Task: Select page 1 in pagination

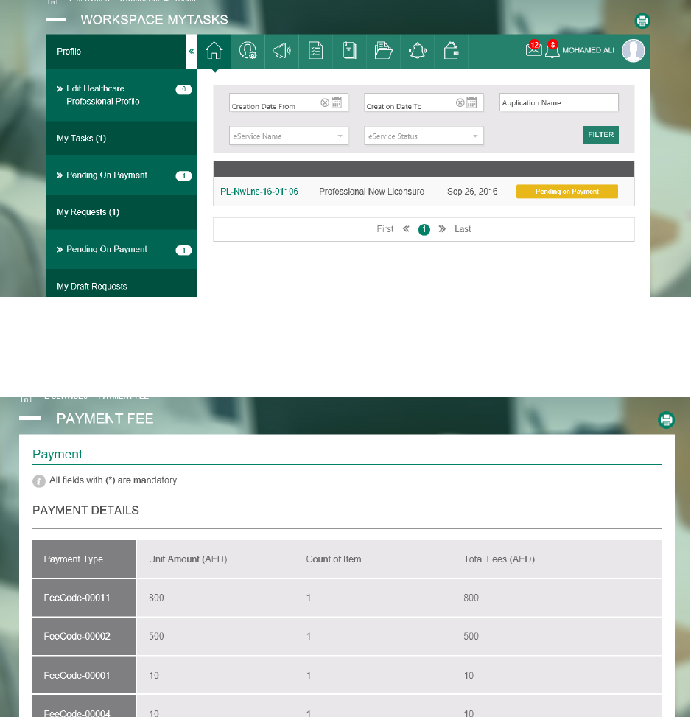Action: (424, 230)
